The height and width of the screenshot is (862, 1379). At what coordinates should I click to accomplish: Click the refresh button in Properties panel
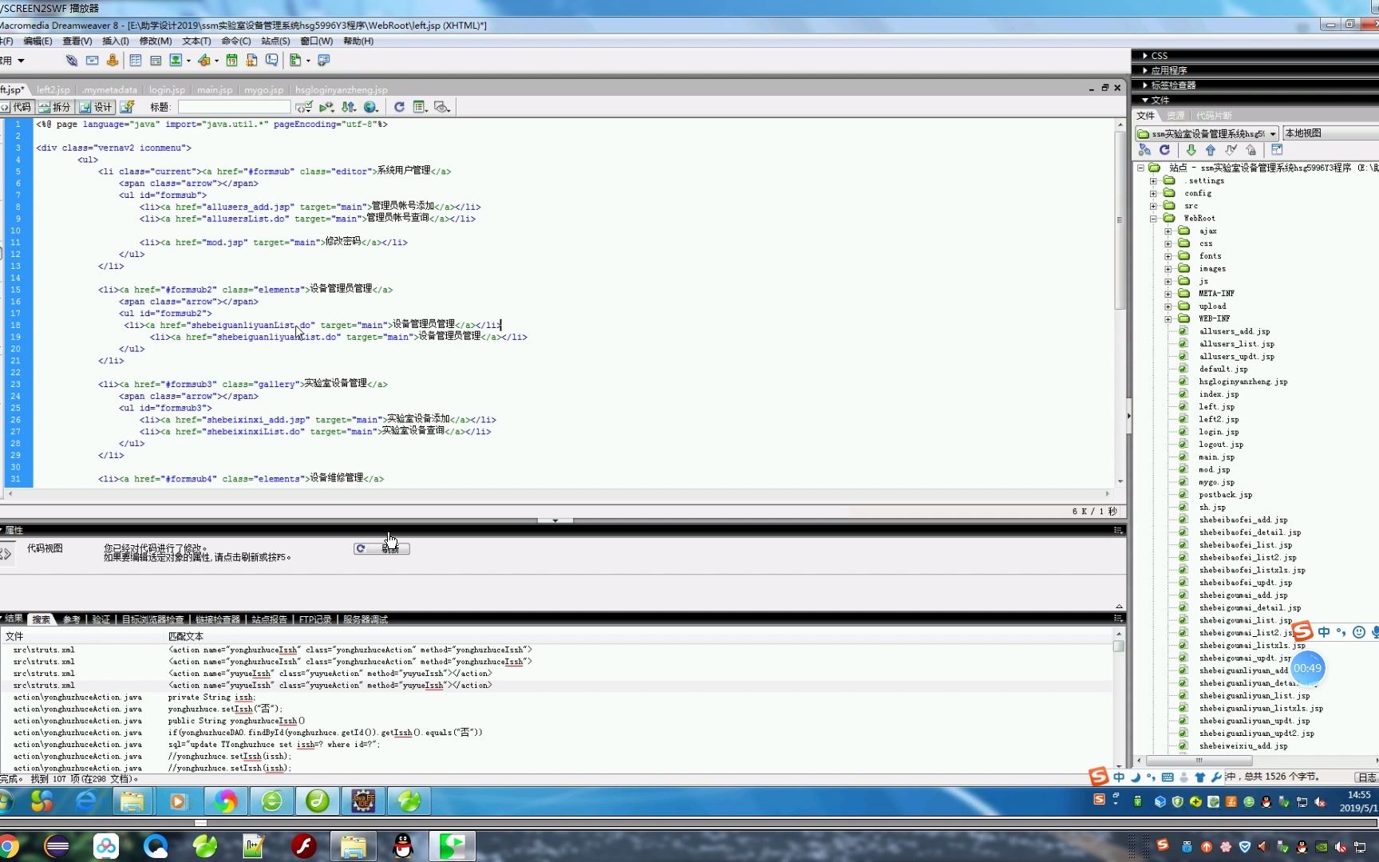pyautogui.click(x=381, y=548)
